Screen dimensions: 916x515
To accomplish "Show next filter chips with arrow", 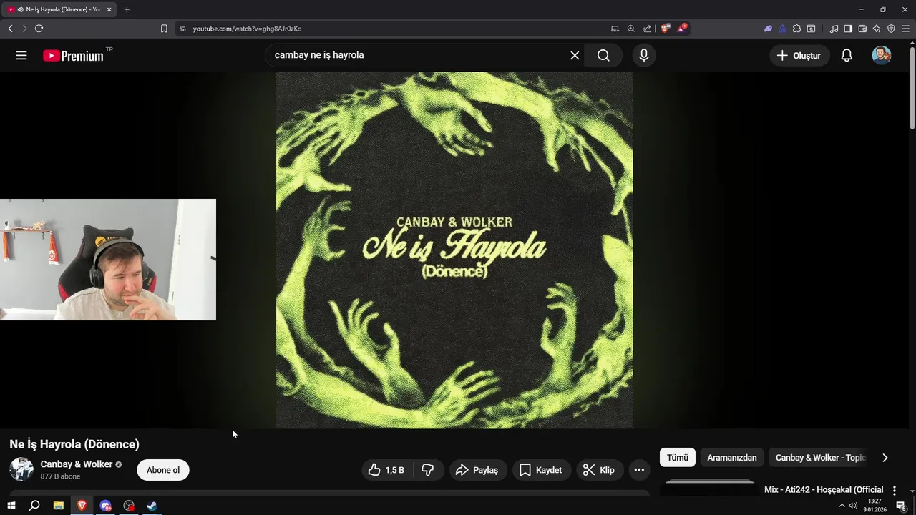I will [885, 458].
